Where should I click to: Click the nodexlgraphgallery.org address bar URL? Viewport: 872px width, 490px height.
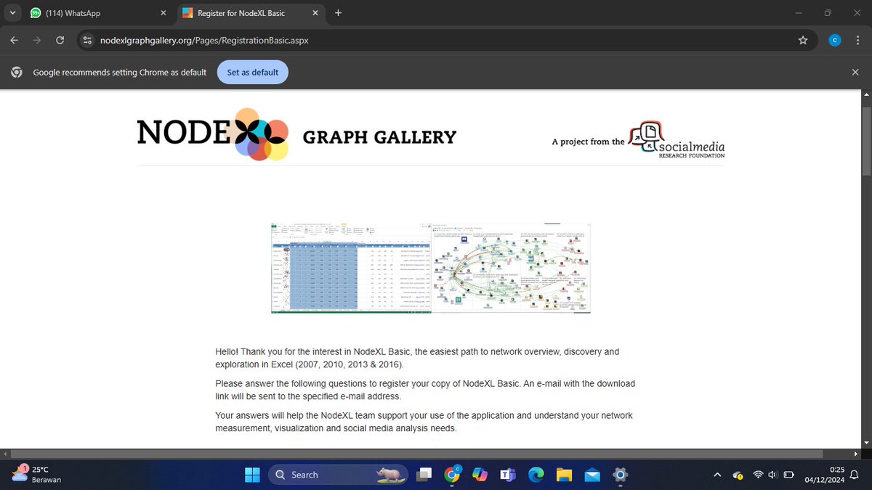(x=204, y=41)
